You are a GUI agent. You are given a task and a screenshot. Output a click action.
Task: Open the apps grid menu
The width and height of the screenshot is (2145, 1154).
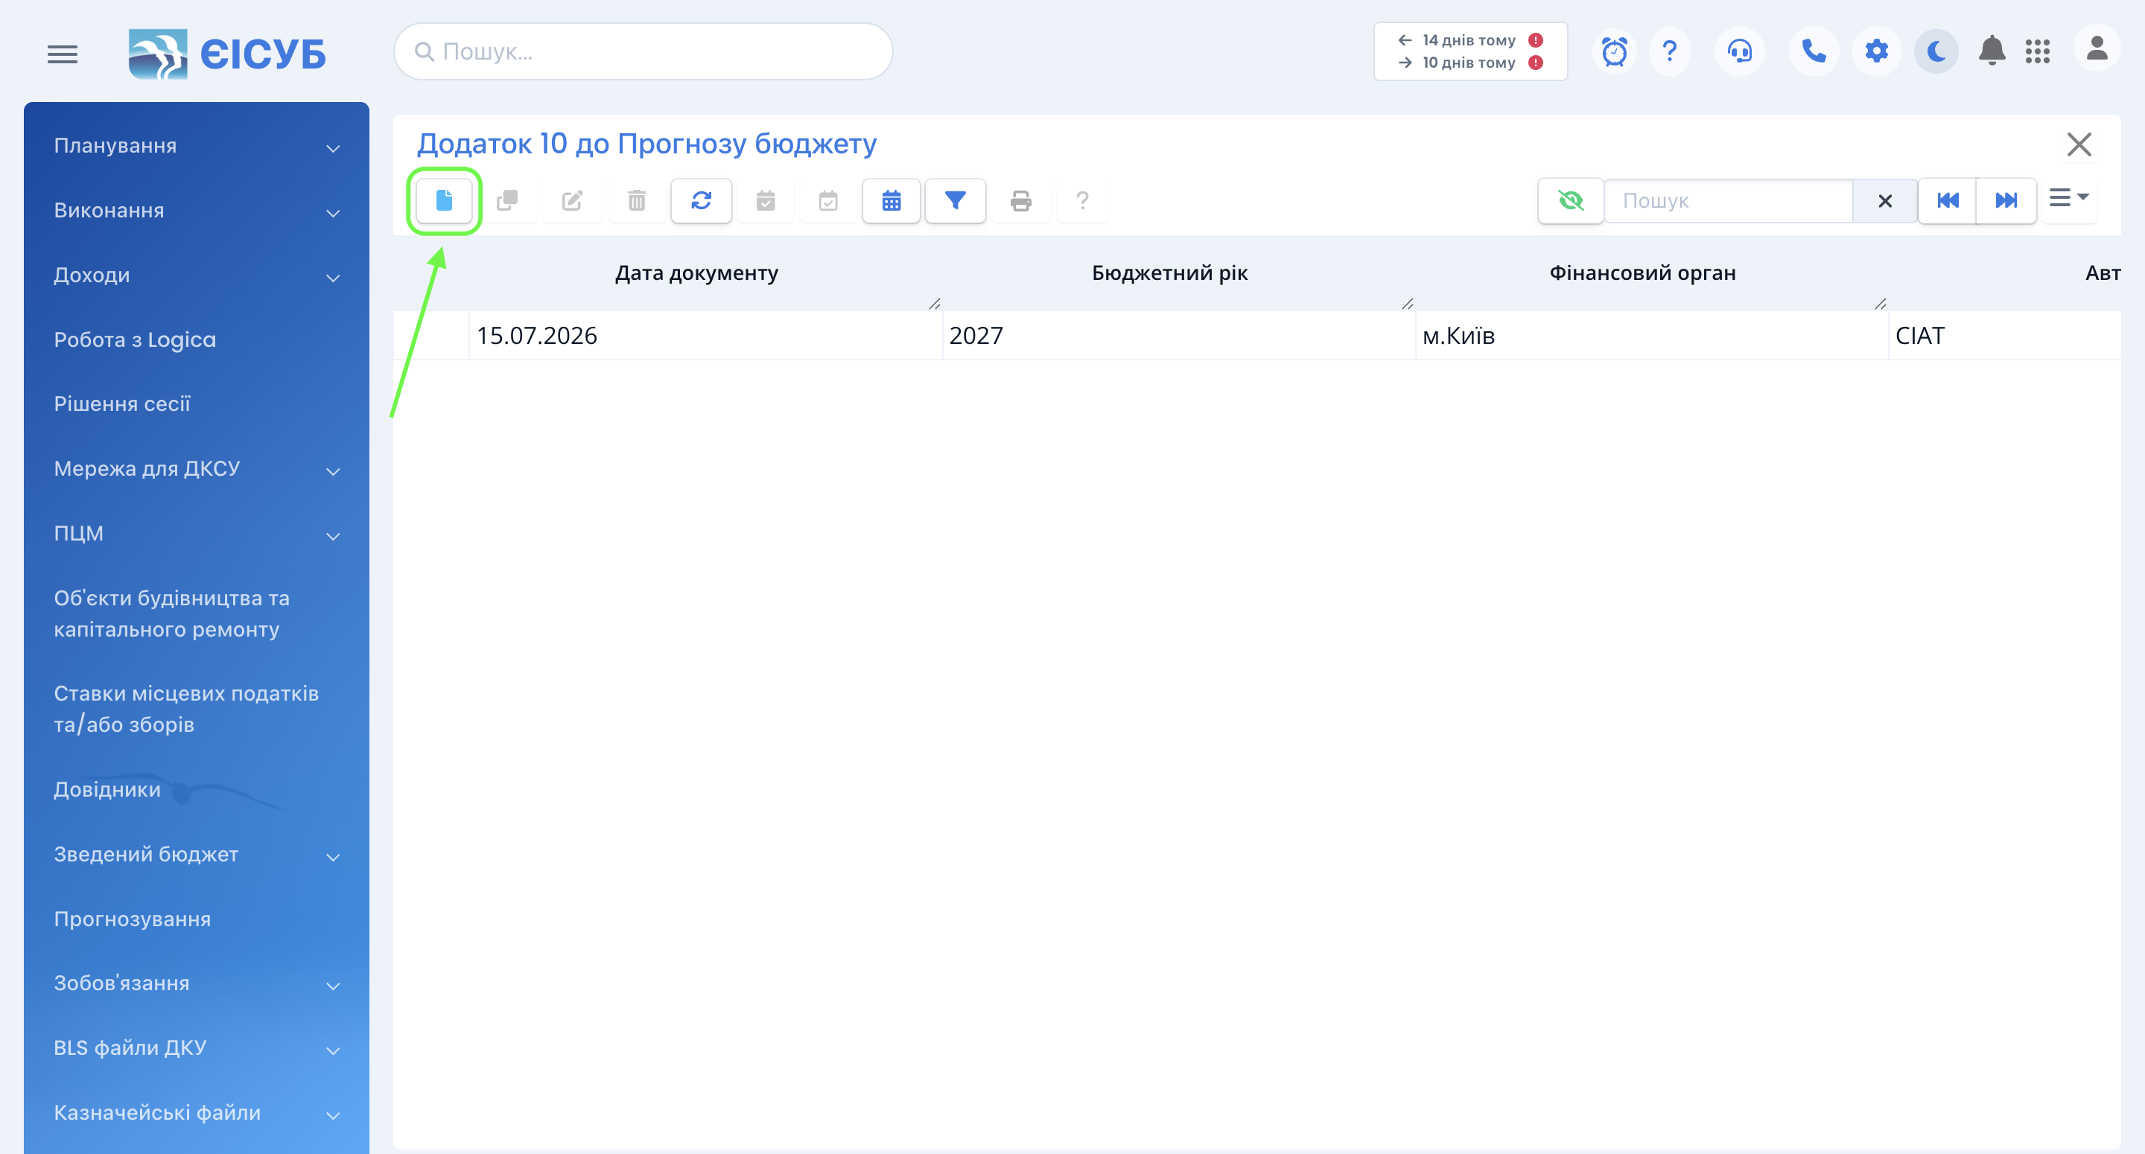[x=2038, y=51]
